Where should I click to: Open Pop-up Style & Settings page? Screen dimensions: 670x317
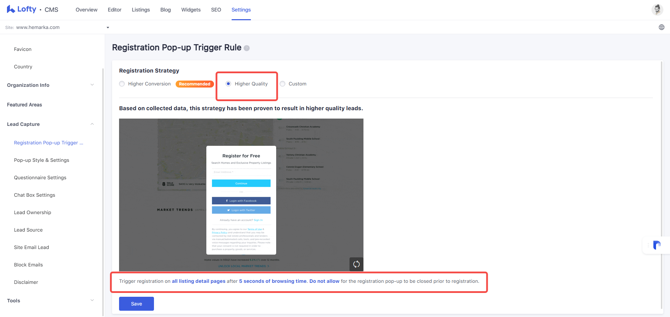coord(42,160)
